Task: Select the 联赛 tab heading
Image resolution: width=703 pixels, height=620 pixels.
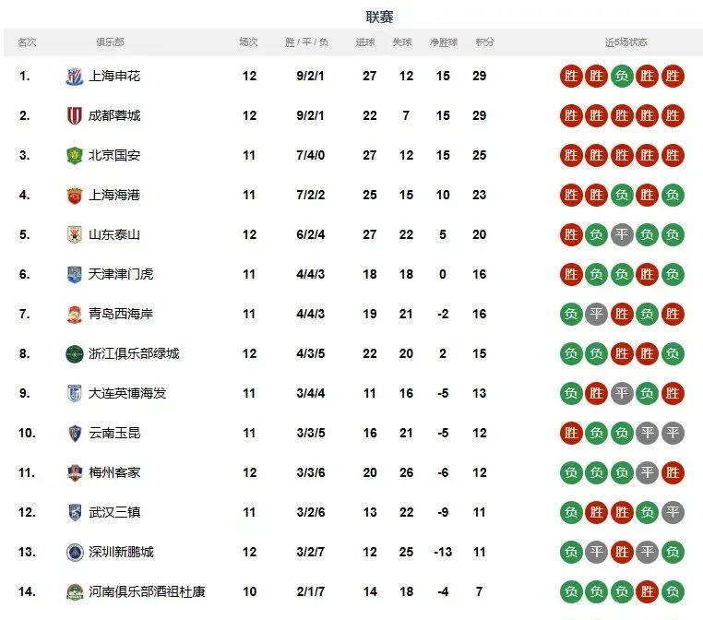Action: click(380, 17)
